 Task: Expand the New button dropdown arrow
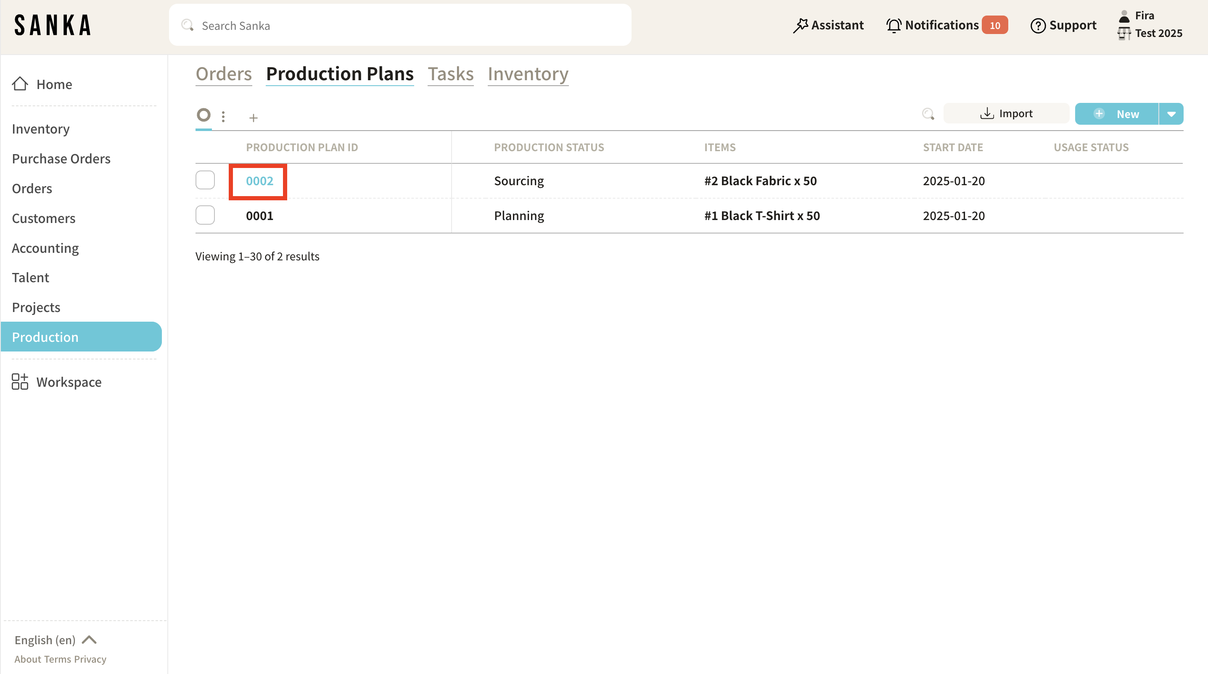pos(1171,114)
